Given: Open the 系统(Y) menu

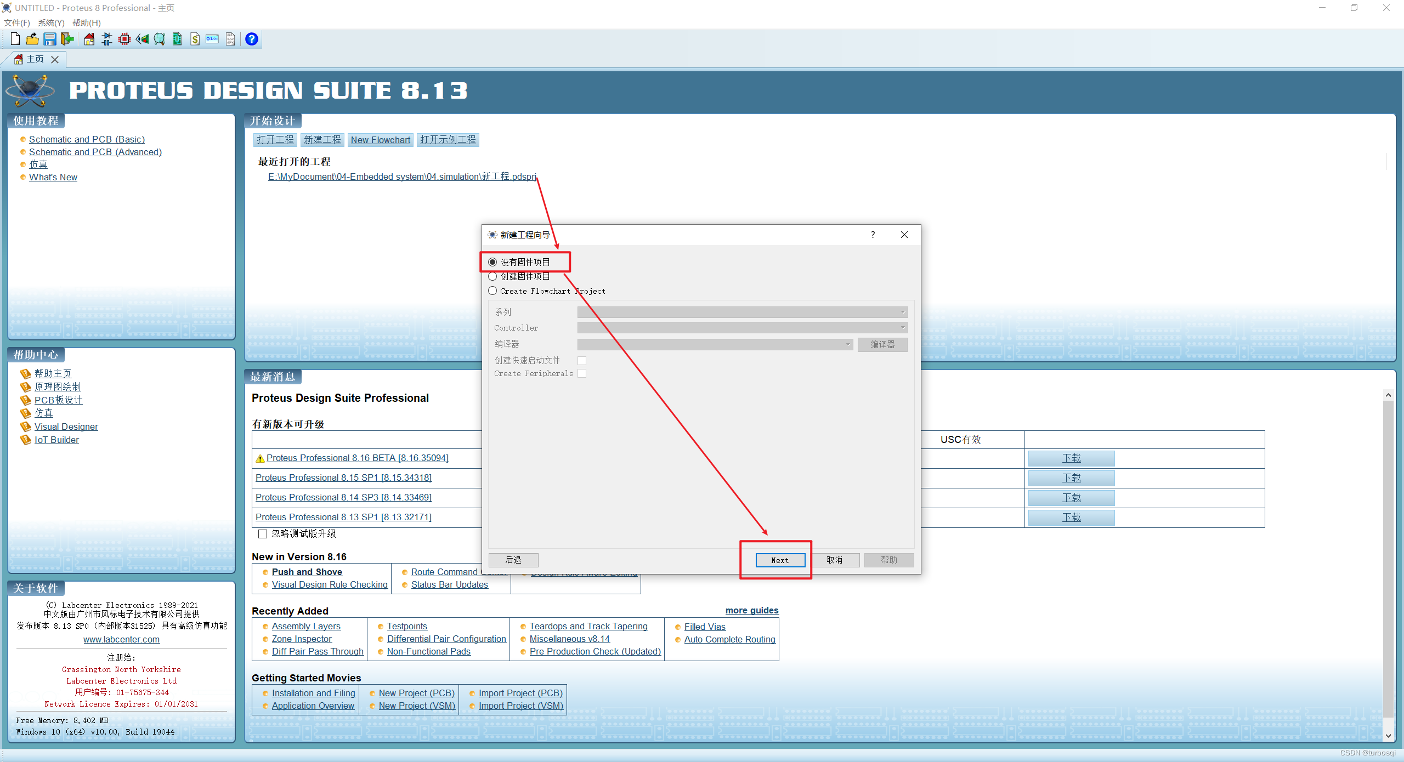Looking at the screenshot, I should pyautogui.click(x=51, y=23).
